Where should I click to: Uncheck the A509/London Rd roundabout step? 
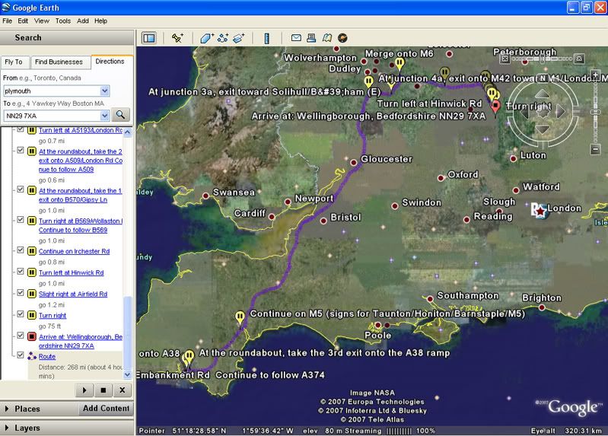(x=20, y=151)
